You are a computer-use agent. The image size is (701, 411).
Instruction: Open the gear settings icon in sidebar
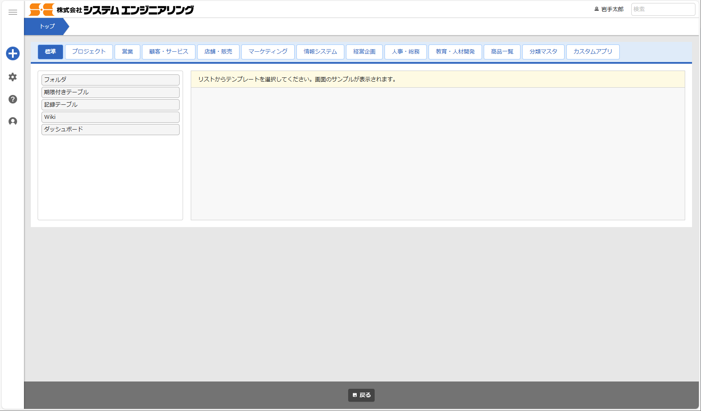tap(13, 77)
